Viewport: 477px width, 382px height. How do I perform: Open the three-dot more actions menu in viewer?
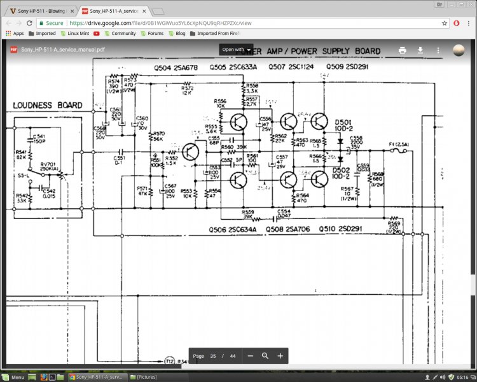[438, 50]
